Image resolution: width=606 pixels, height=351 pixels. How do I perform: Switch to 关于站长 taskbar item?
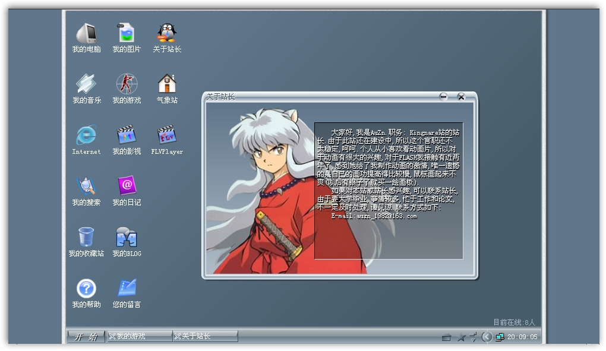[205, 336]
